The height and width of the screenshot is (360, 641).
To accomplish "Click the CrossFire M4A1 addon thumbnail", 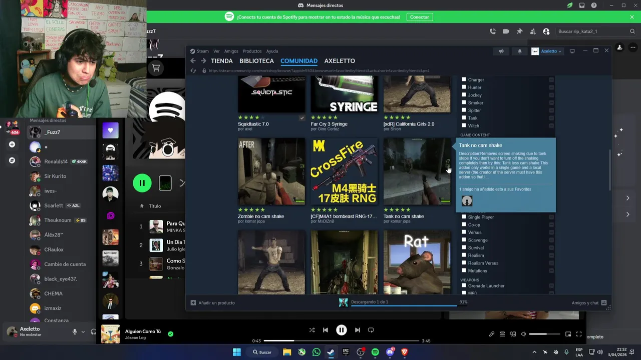I will [x=344, y=171].
